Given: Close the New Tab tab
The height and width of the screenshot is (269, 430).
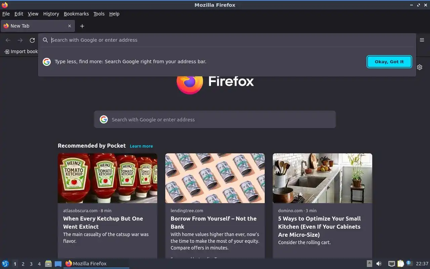Looking at the screenshot, I should [70, 26].
